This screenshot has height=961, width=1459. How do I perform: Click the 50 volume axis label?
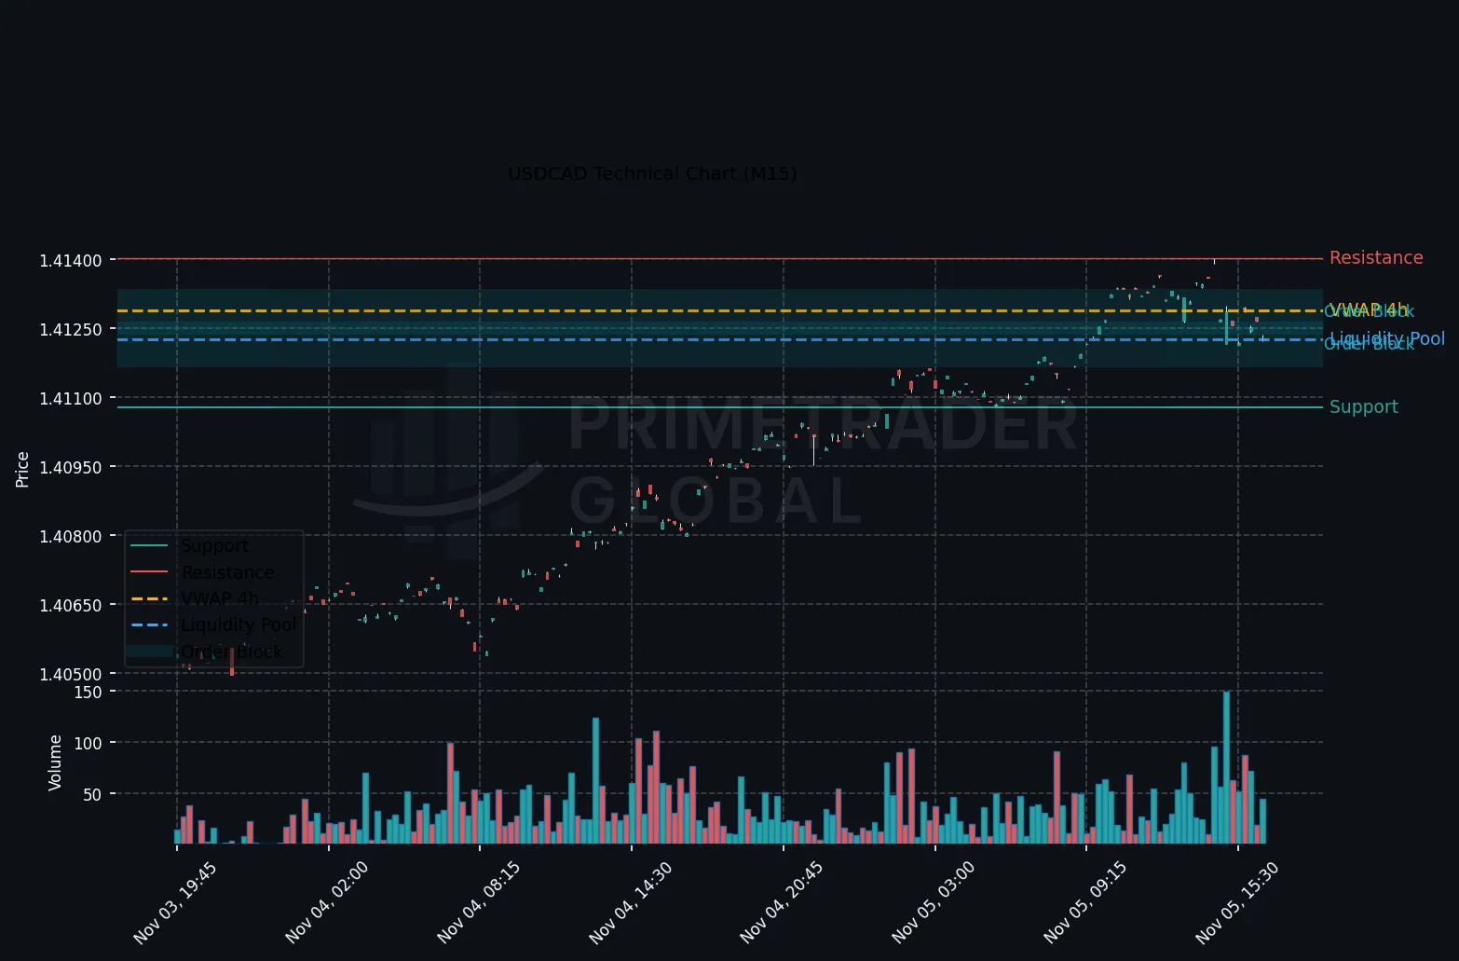tap(93, 794)
